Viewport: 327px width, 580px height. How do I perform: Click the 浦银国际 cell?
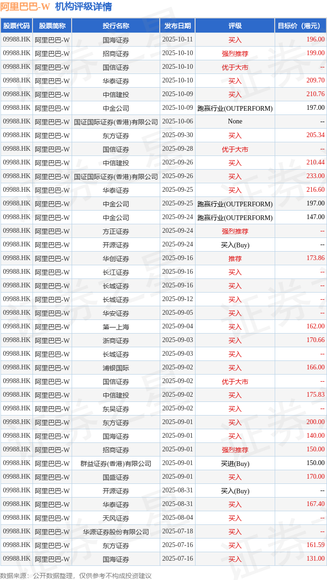click(x=116, y=368)
